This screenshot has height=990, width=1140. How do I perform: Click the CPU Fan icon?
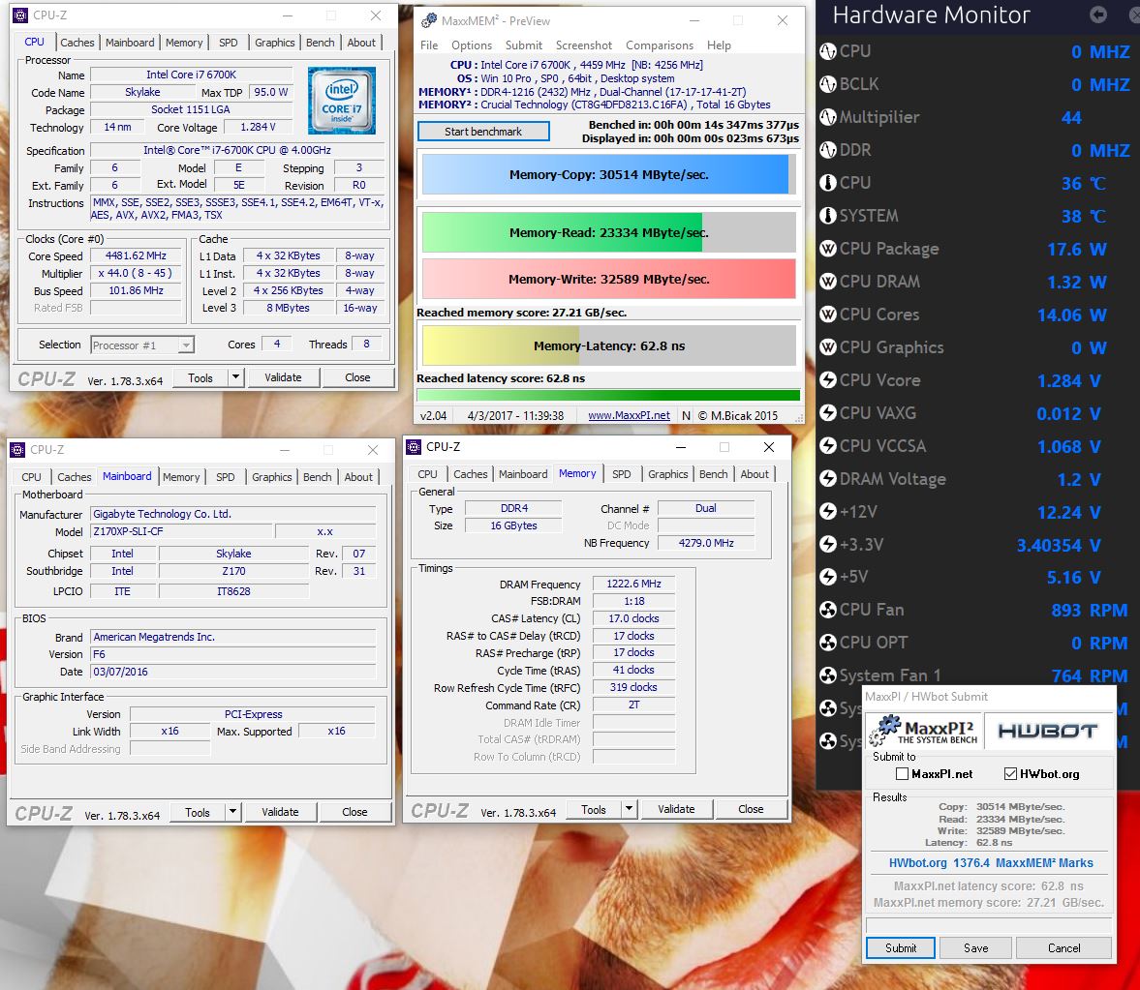828,610
